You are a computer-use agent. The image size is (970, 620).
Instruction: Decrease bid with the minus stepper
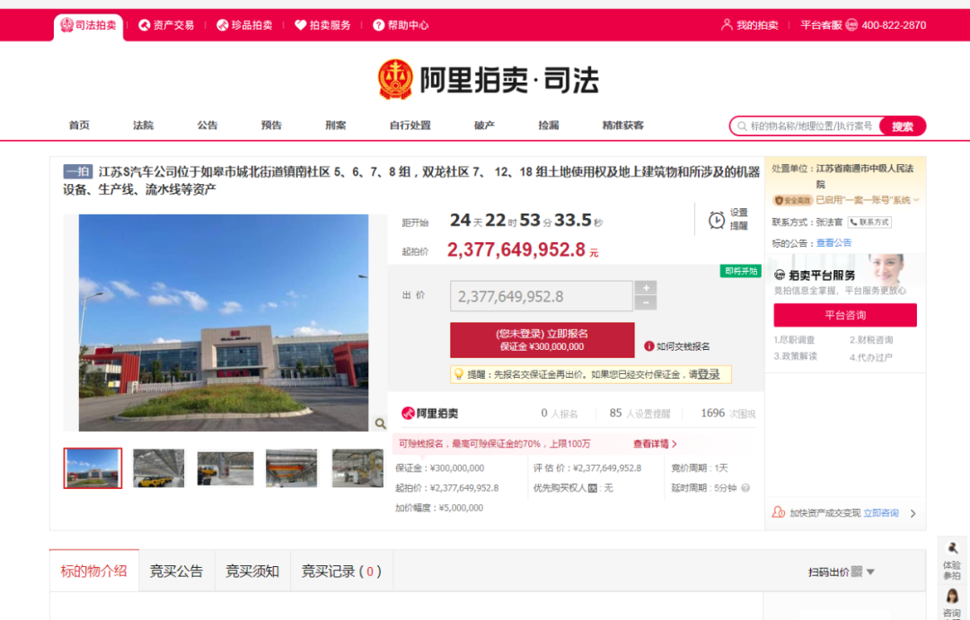[646, 303]
